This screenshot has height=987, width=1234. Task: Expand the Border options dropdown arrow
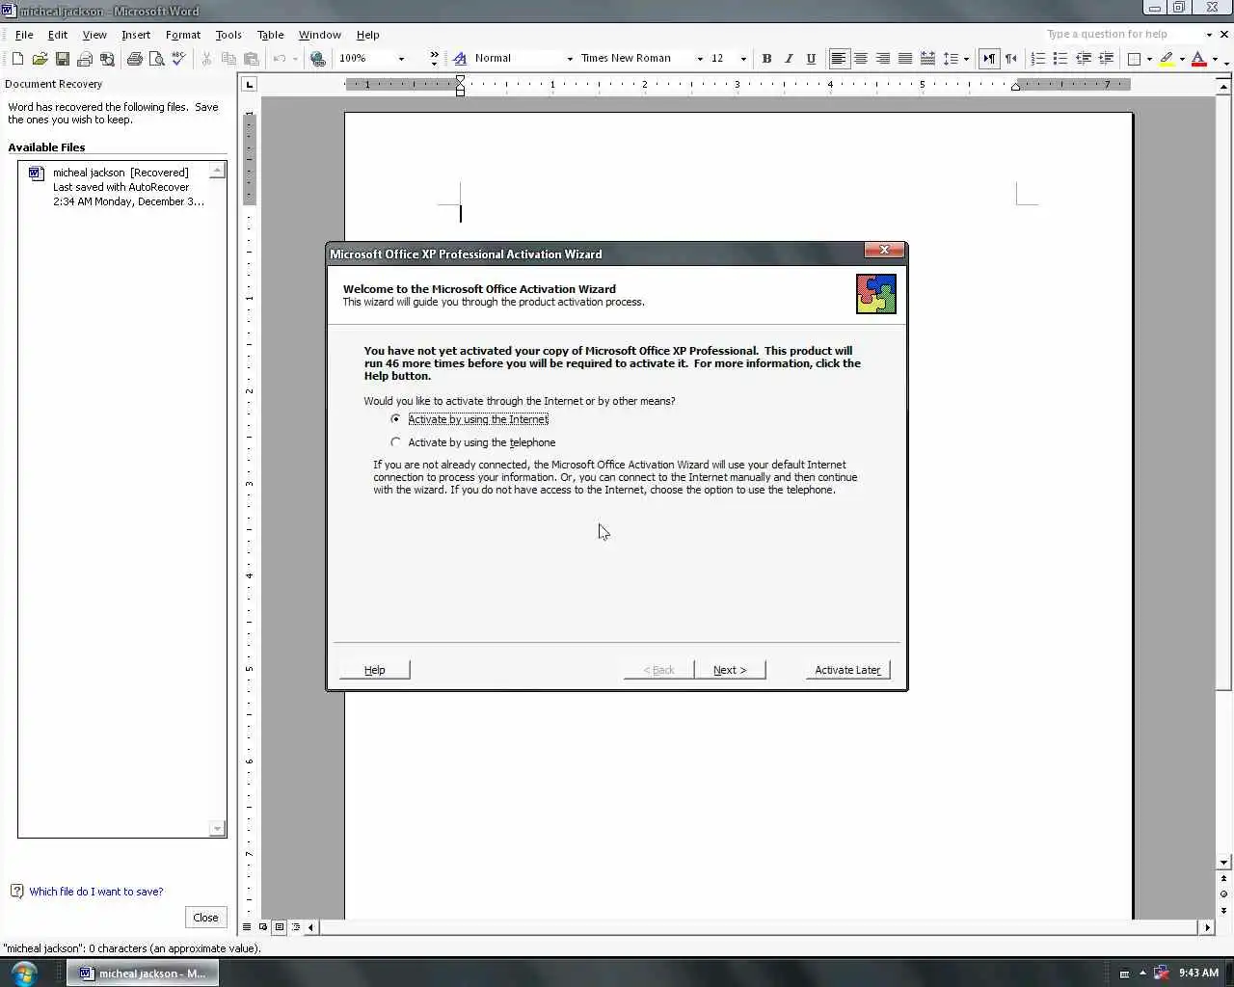[x=1149, y=59]
